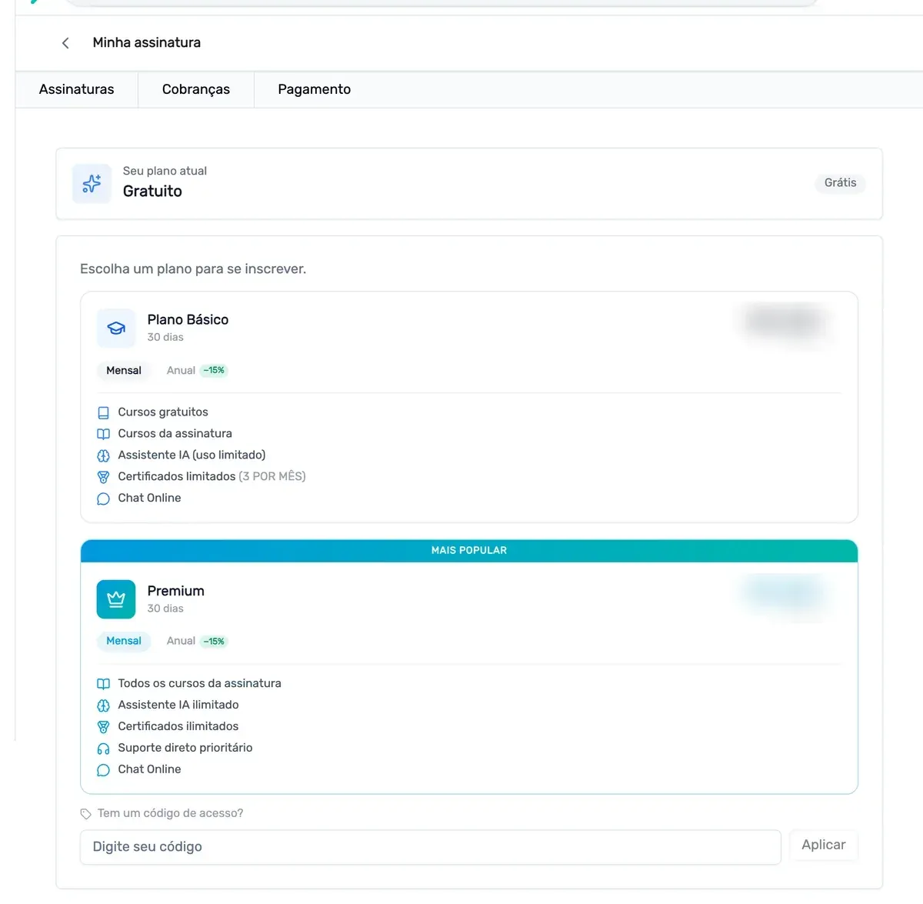Click the Premium plan heading
Viewport: 923px width, 904px height.
[x=176, y=591]
